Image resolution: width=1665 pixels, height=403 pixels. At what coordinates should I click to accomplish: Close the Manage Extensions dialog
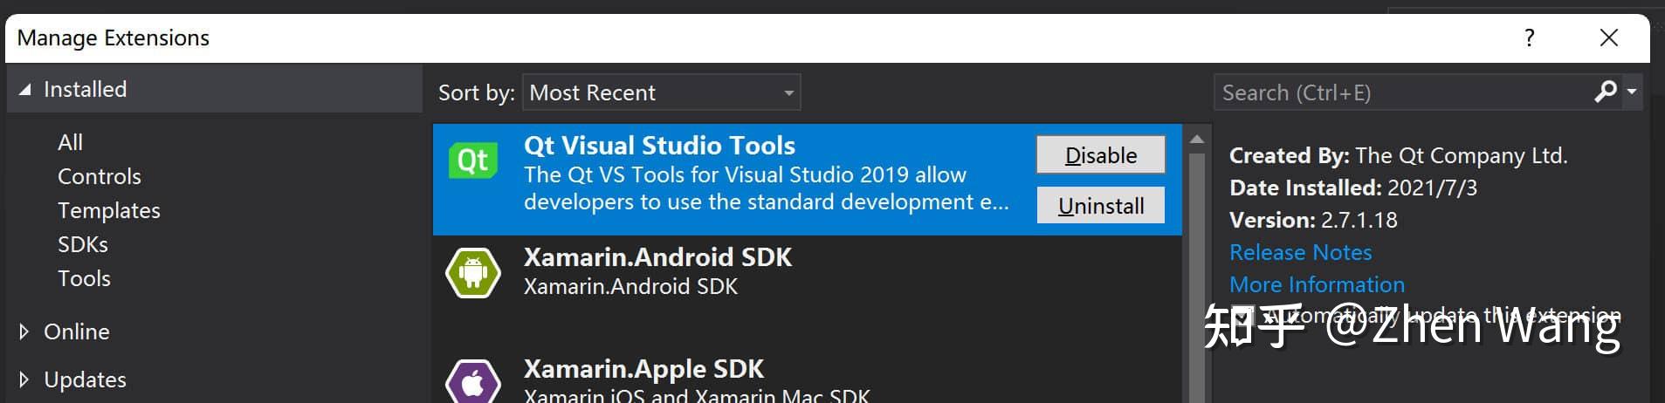click(1608, 38)
